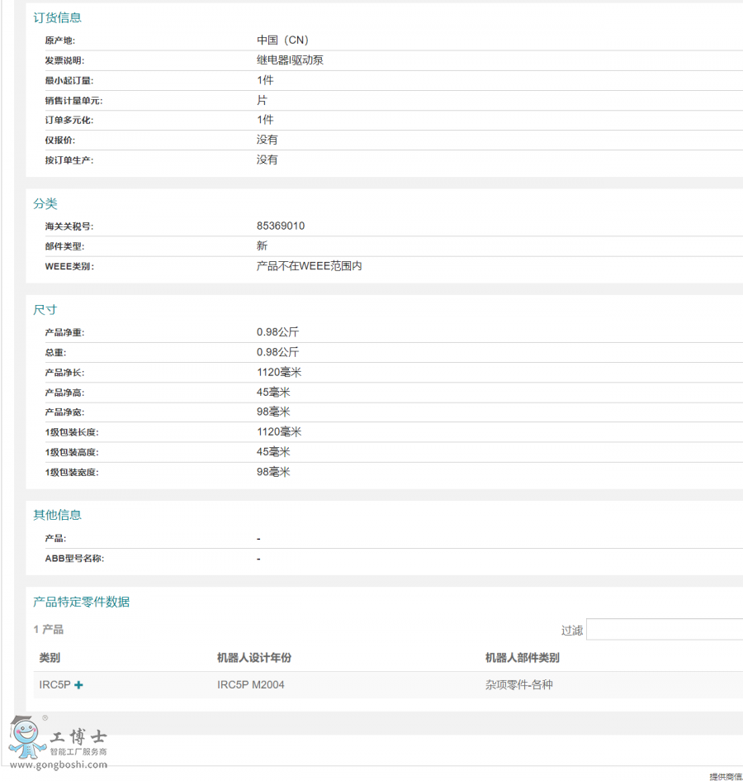
Task: Click inside the 过滤 filter input box
Action: point(665,629)
